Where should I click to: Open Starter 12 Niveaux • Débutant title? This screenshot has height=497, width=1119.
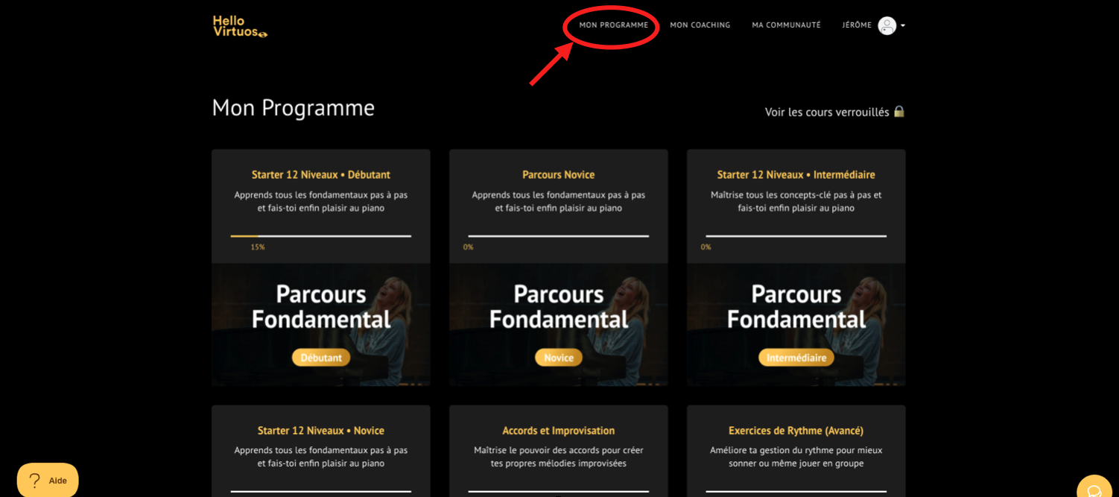point(321,174)
